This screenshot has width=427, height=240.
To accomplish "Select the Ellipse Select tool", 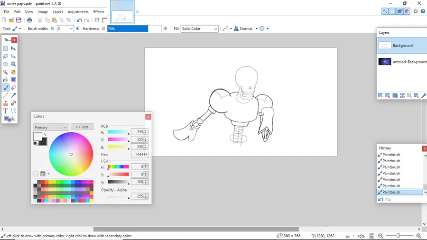I will pos(5,64).
